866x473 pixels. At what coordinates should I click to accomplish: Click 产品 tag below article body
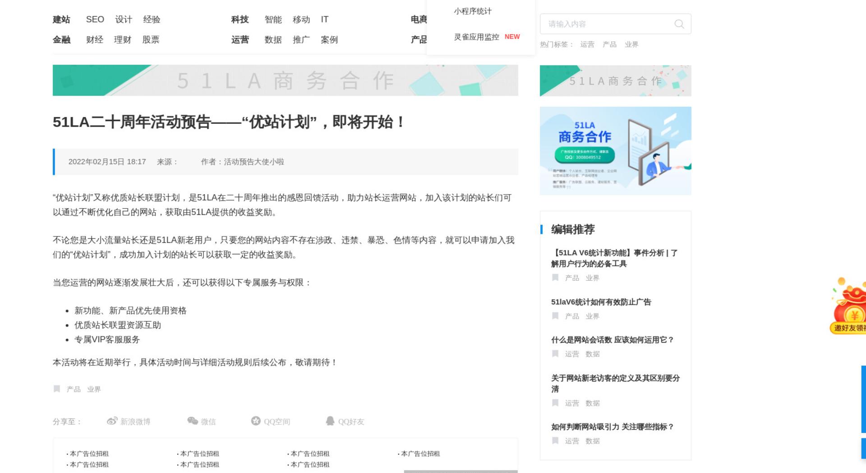74,389
